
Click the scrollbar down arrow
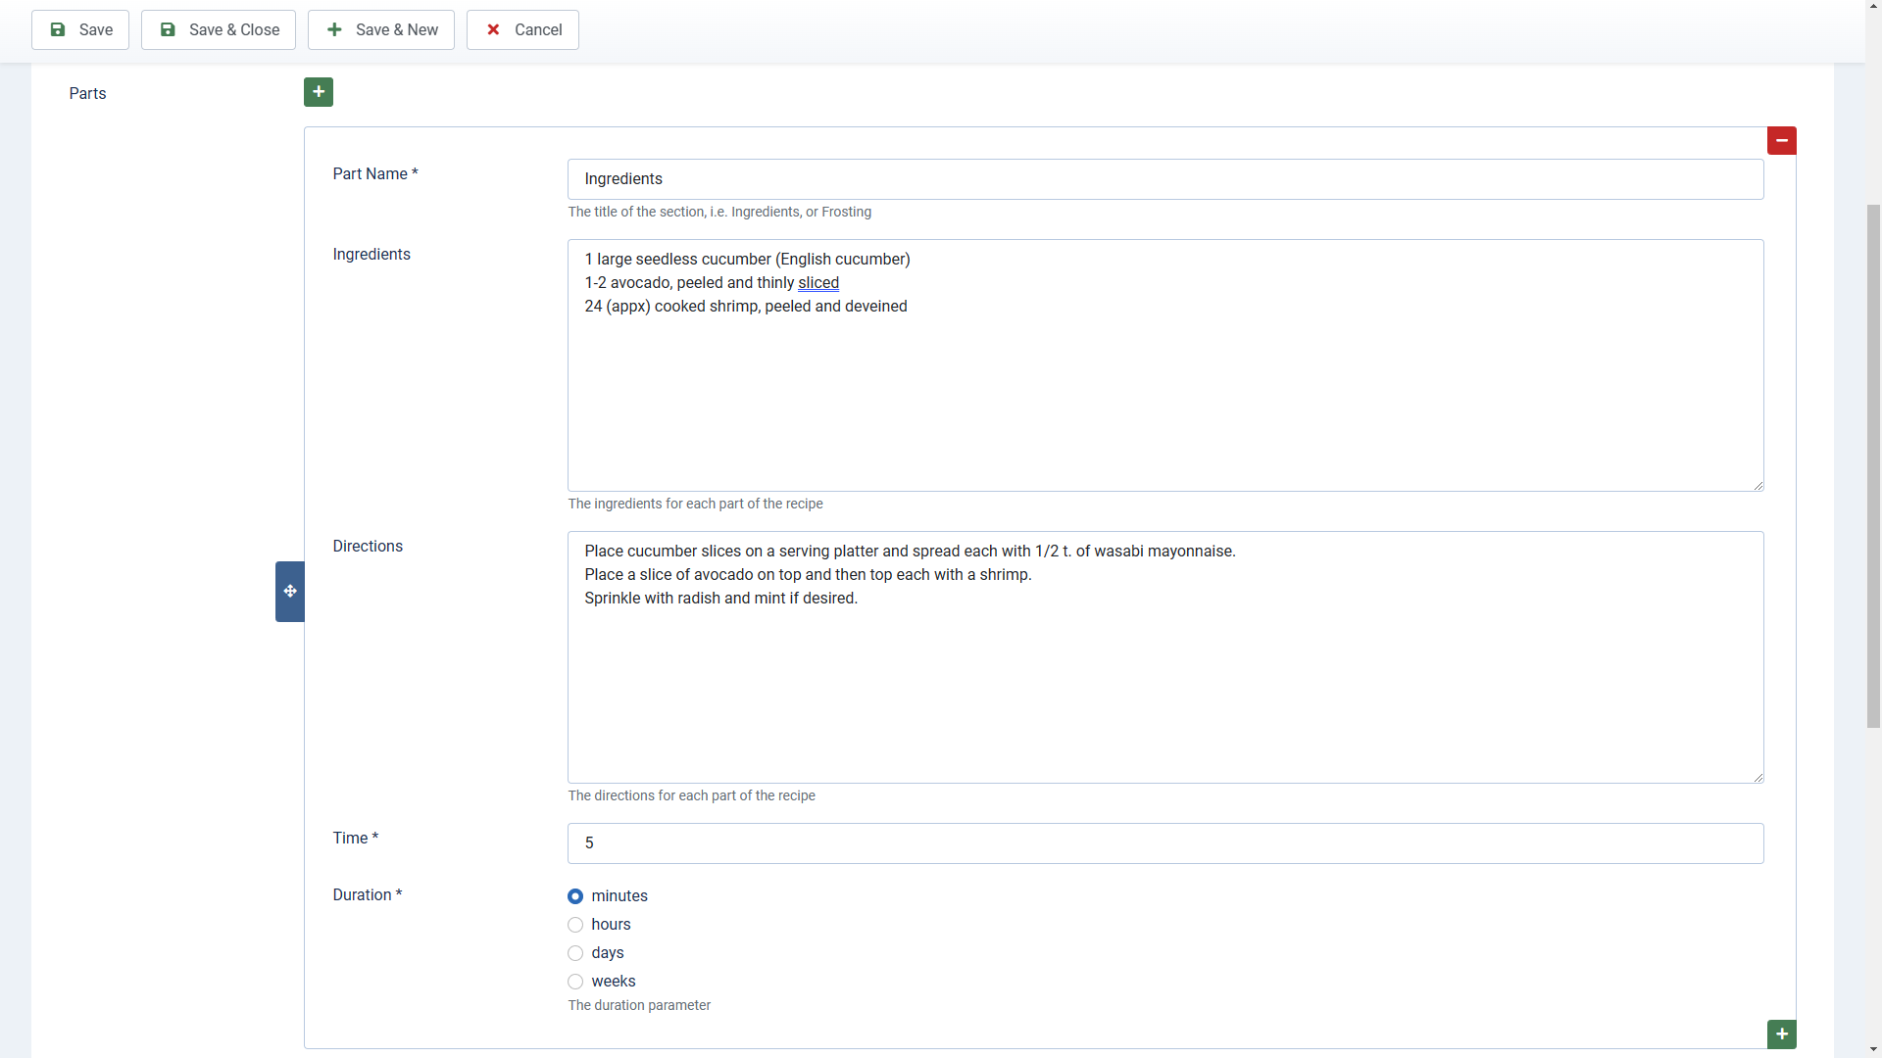pyautogui.click(x=1873, y=1049)
